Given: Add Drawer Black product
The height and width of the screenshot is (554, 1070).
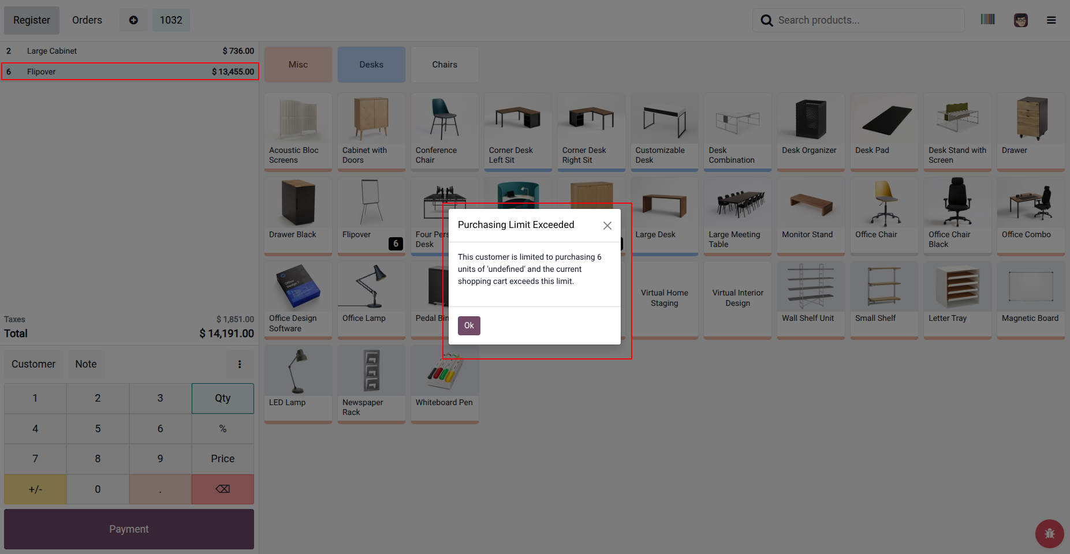Looking at the screenshot, I should [298, 216].
